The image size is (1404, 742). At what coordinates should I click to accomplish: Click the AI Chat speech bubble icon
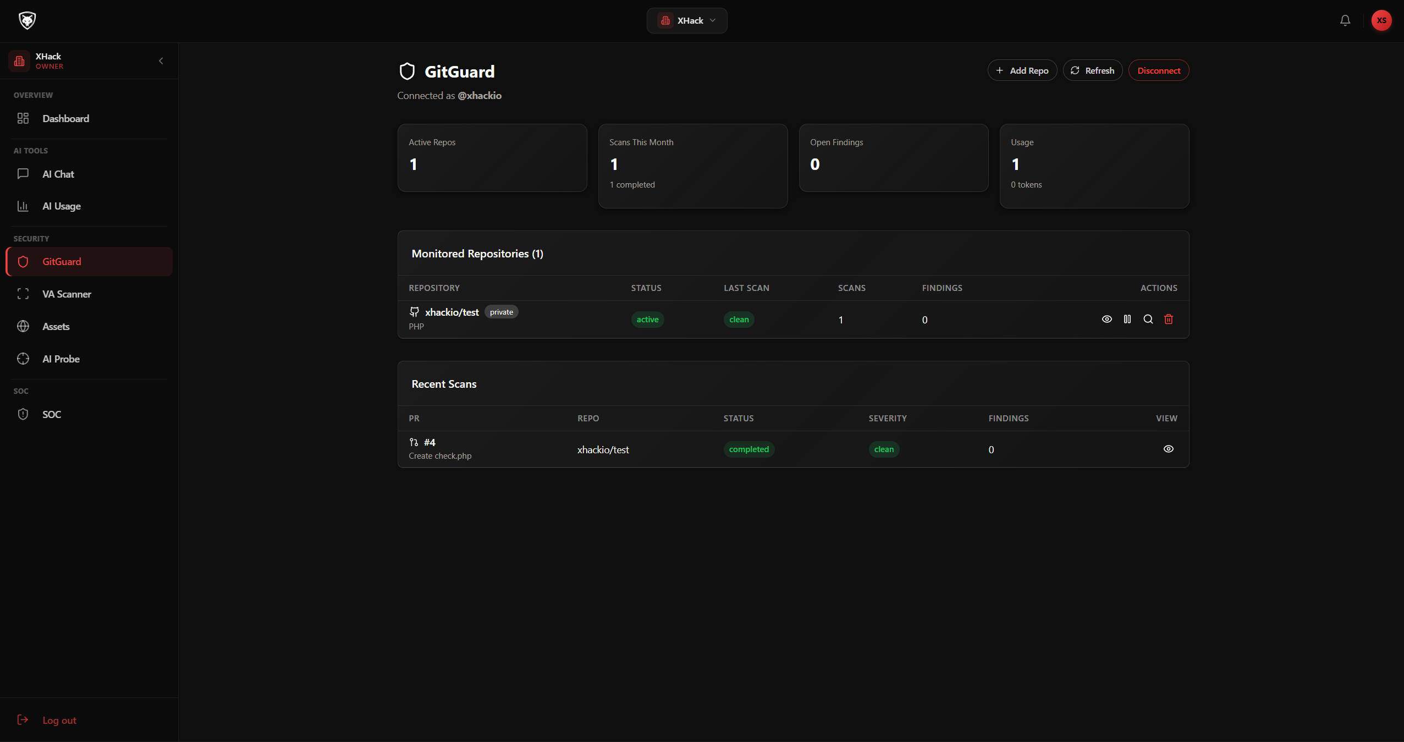click(x=23, y=174)
